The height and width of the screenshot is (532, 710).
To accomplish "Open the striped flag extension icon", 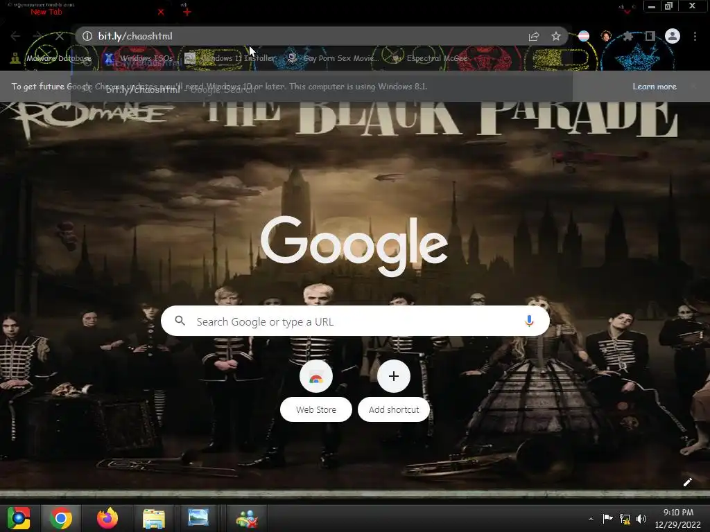I will click(584, 36).
